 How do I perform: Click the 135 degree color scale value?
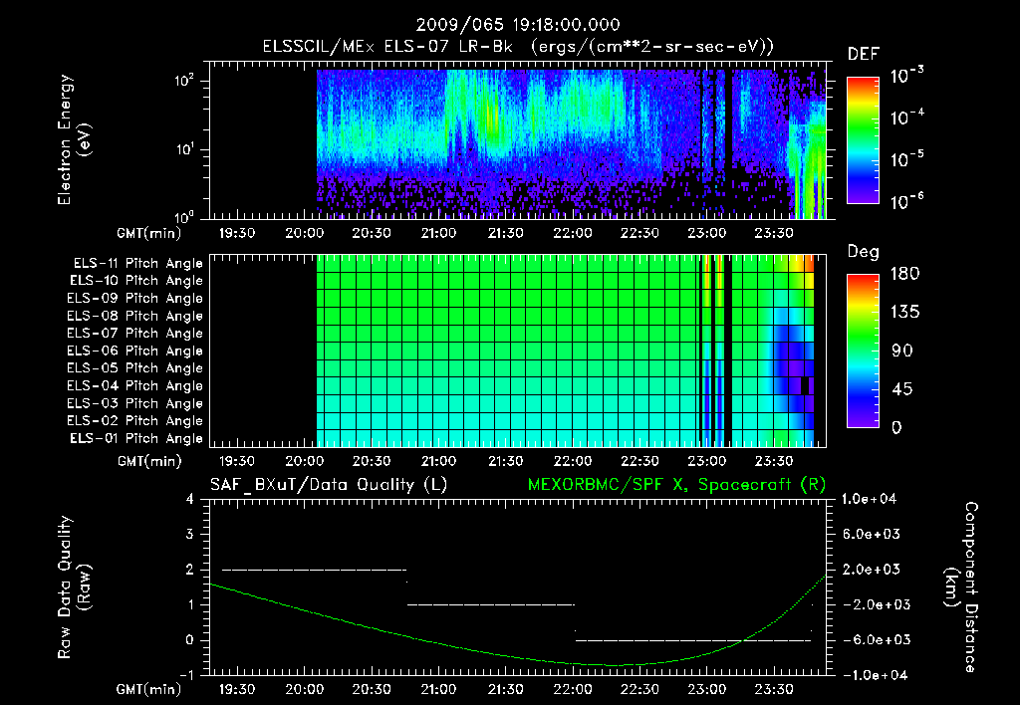click(904, 313)
